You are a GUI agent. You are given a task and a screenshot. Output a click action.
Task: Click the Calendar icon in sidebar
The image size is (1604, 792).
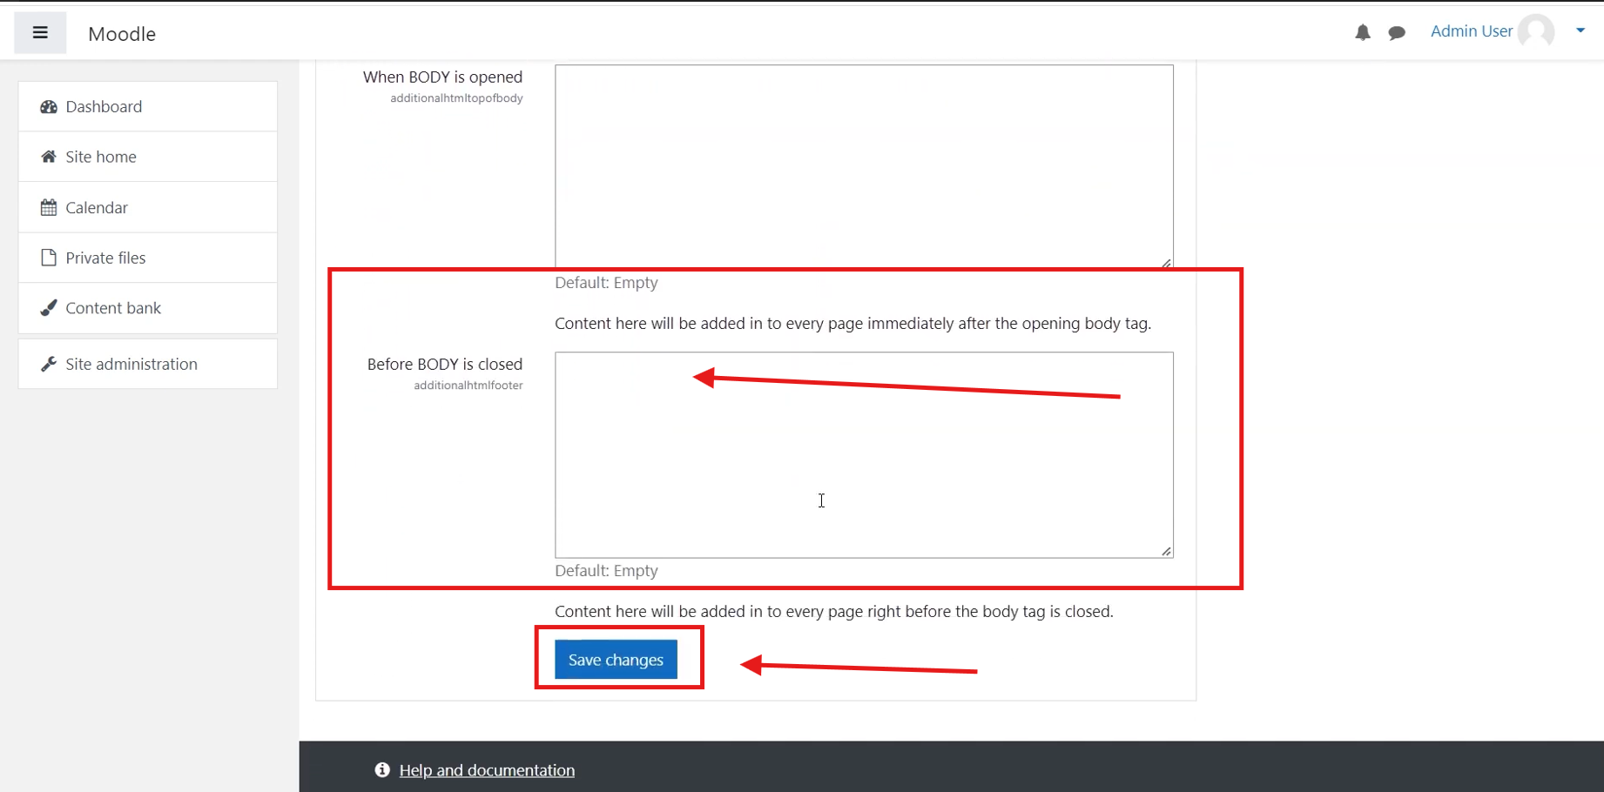(49, 207)
